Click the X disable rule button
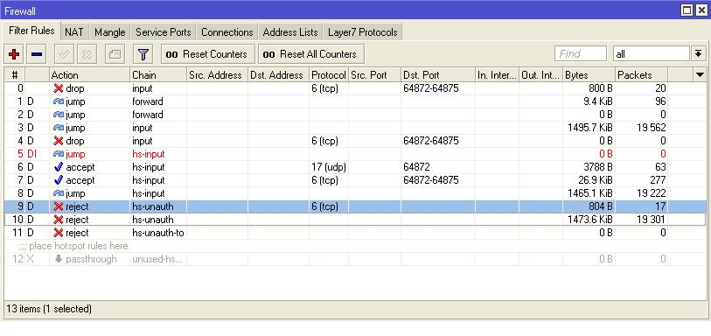 [x=87, y=54]
